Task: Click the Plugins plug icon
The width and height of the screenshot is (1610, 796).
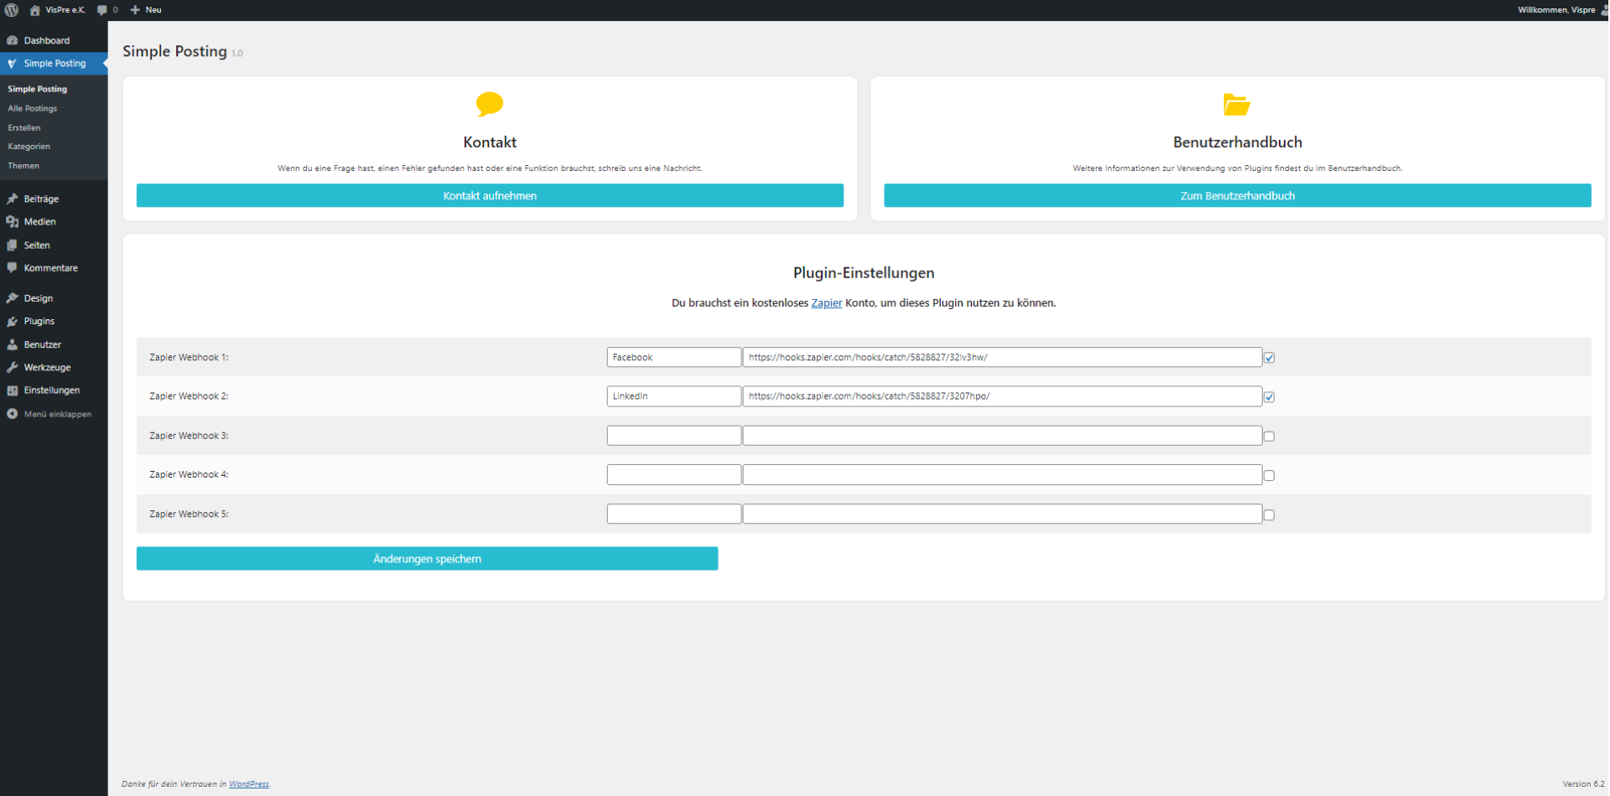Action: point(13,321)
